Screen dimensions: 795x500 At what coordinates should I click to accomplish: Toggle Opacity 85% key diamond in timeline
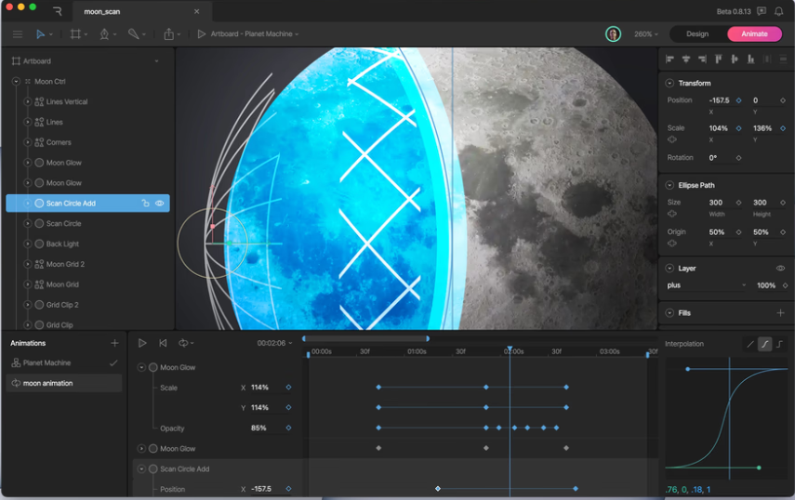(288, 428)
